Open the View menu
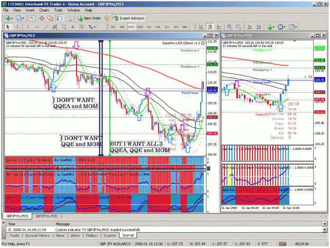330x248 pixels. [17, 10]
